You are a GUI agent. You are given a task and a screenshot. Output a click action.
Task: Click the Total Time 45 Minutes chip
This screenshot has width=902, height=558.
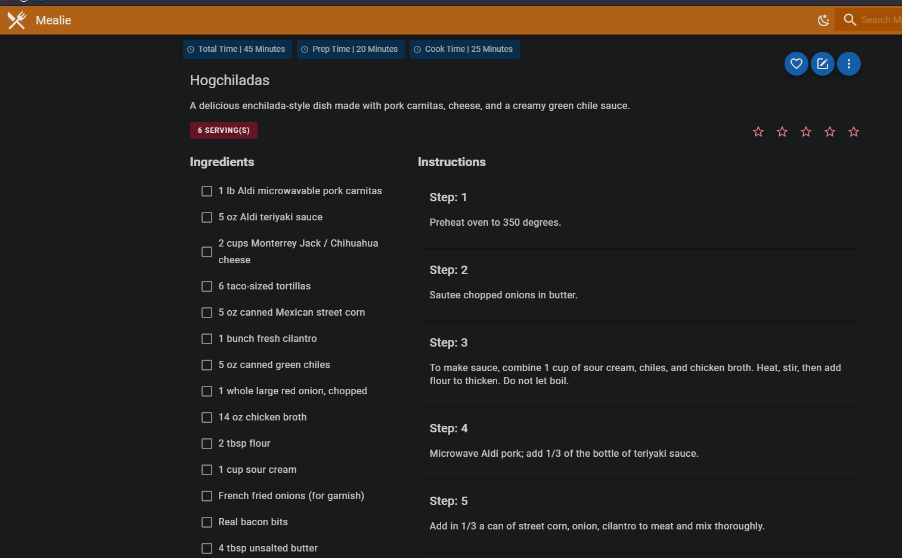tap(237, 49)
